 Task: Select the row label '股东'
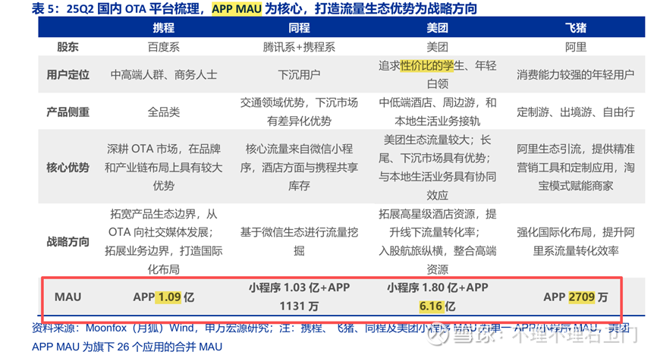click(68, 47)
